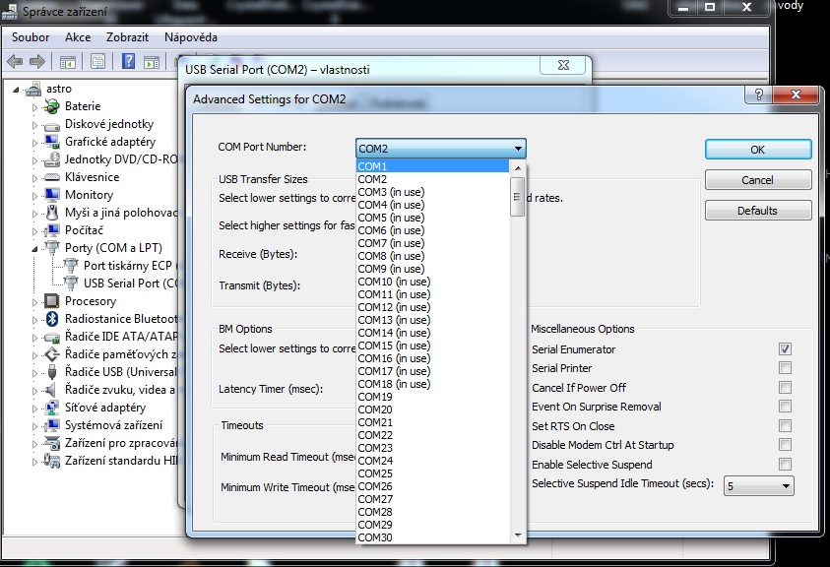This screenshot has width=830, height=567.
Task: Tick the Set RTS On Close checkbox
Action: coord(785,426)
